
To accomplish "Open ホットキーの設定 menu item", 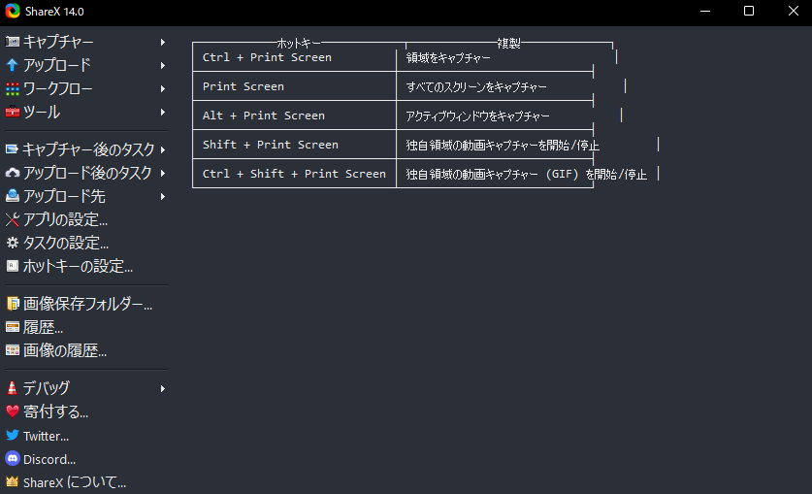I will point(78,266).
